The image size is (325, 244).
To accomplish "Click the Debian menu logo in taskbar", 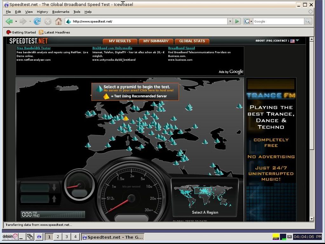I will click(10, 236).
